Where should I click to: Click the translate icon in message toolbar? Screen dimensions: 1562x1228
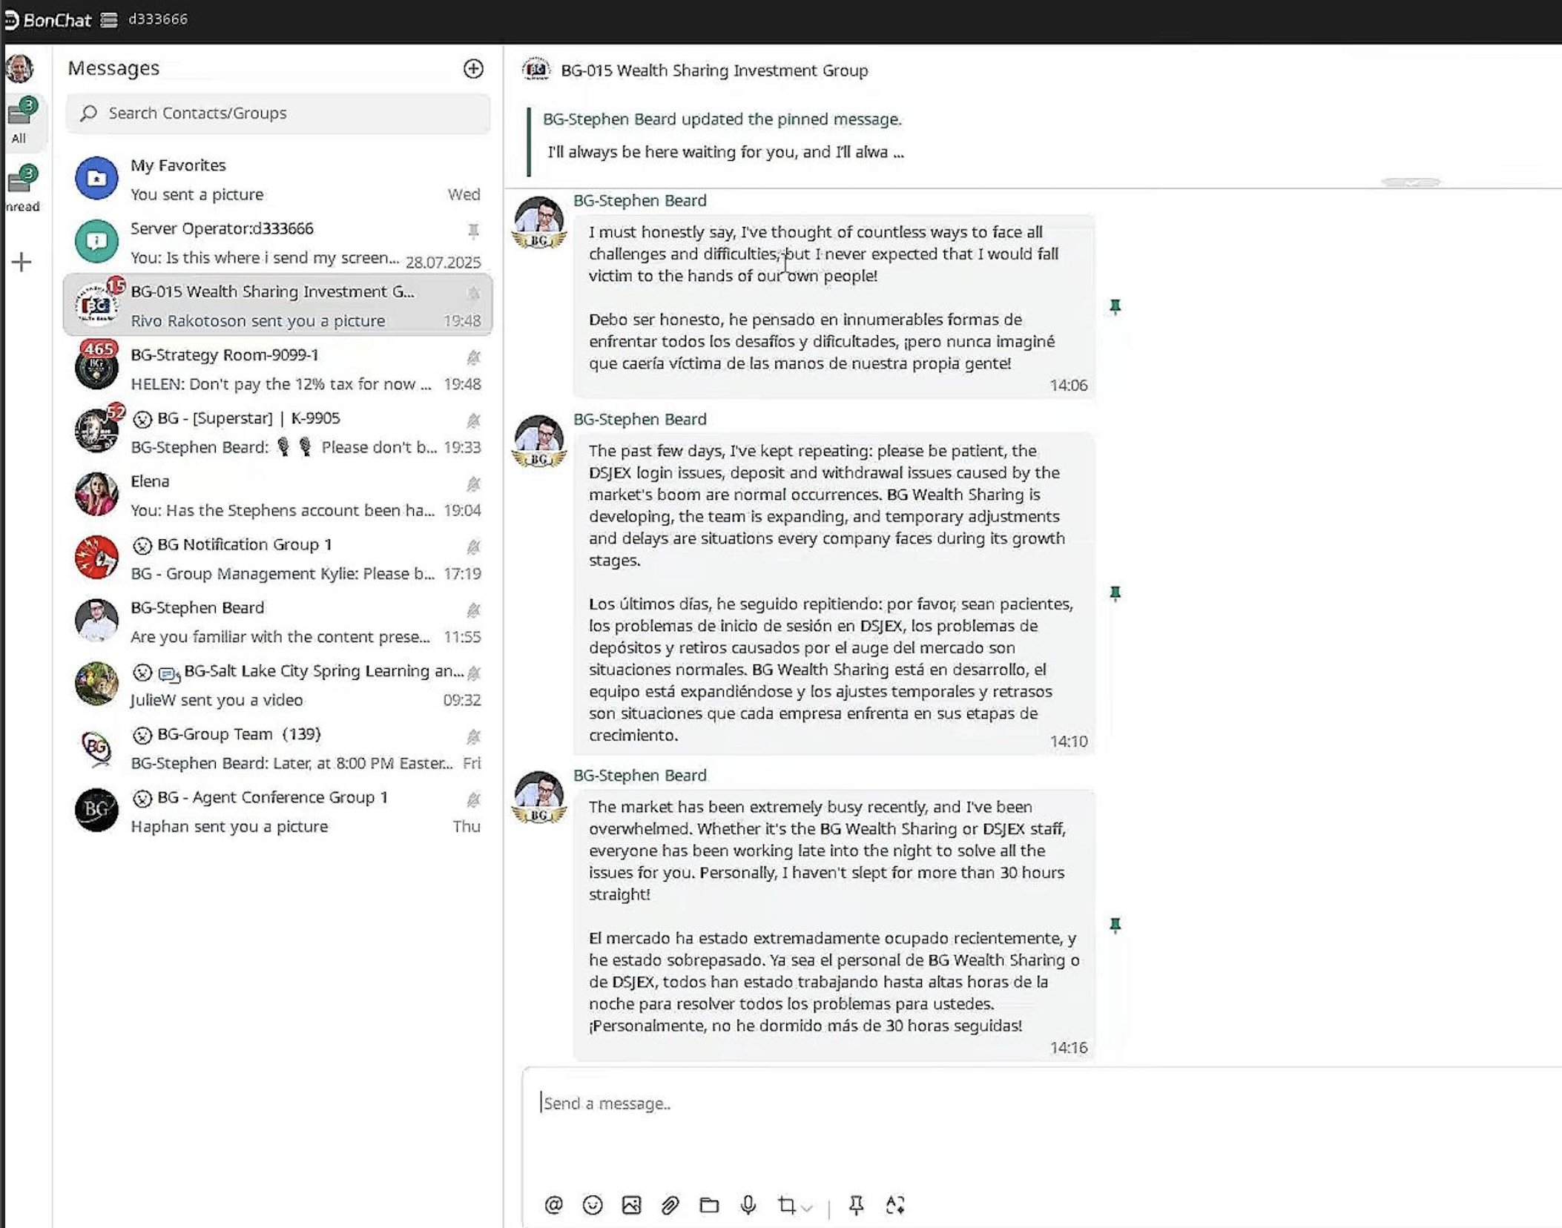(895, 1205)
